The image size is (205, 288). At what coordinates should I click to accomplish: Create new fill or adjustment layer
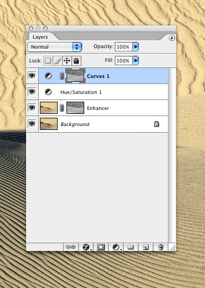[116, 247]
